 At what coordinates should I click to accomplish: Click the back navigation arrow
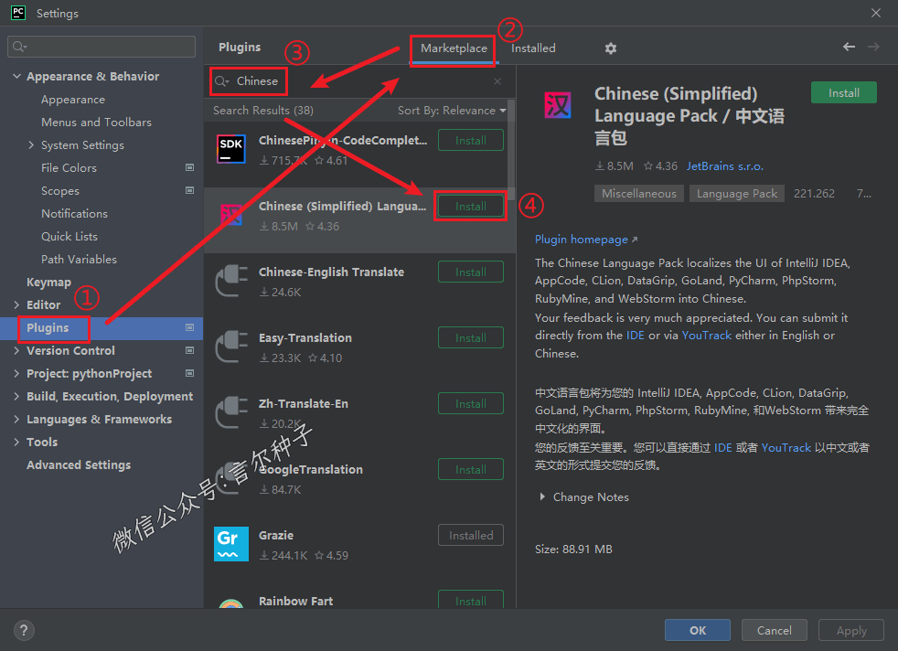point(849,48)
